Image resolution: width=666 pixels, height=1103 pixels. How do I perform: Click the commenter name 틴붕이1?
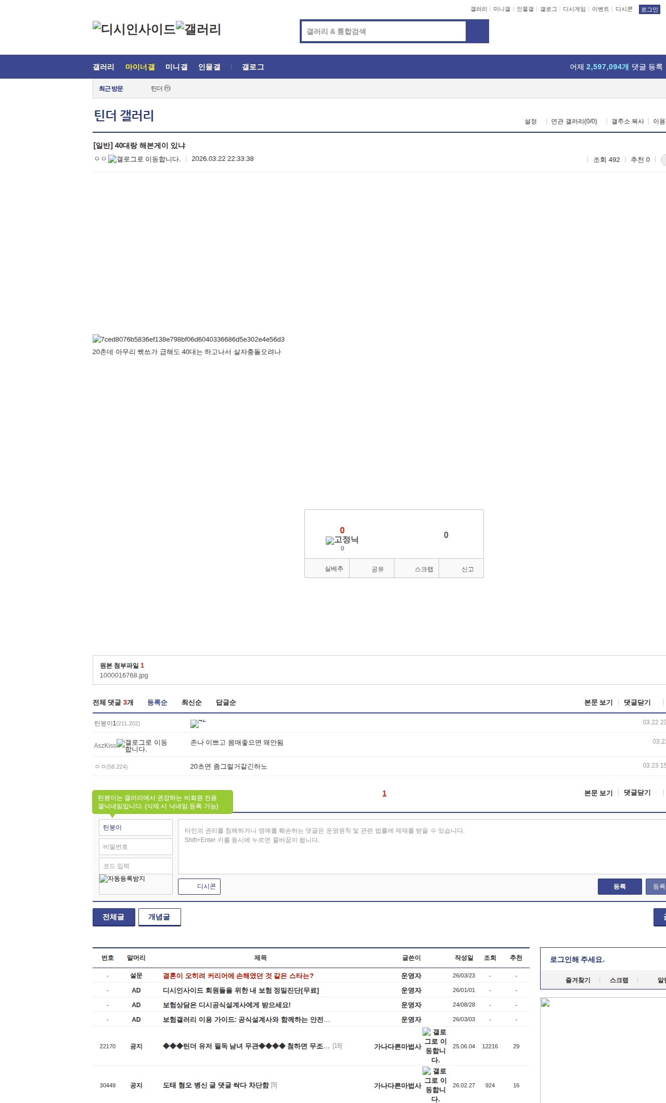tap(105, 723)
